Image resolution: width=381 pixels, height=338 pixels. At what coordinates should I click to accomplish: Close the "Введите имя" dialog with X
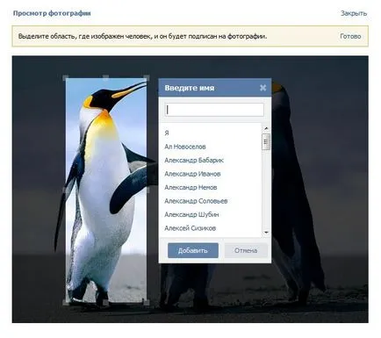pyautogui.click(x=262, y=88)
